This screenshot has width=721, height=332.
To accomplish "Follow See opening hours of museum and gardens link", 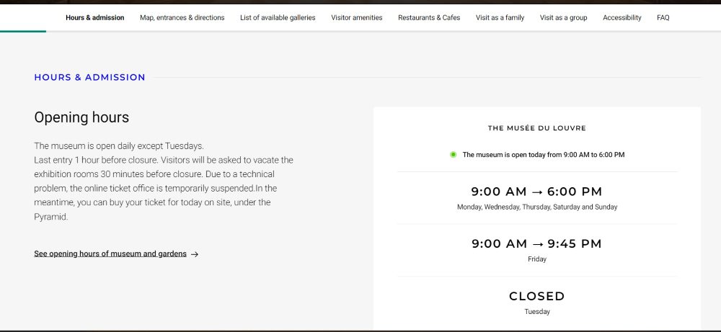I will [x=110, y=254].
